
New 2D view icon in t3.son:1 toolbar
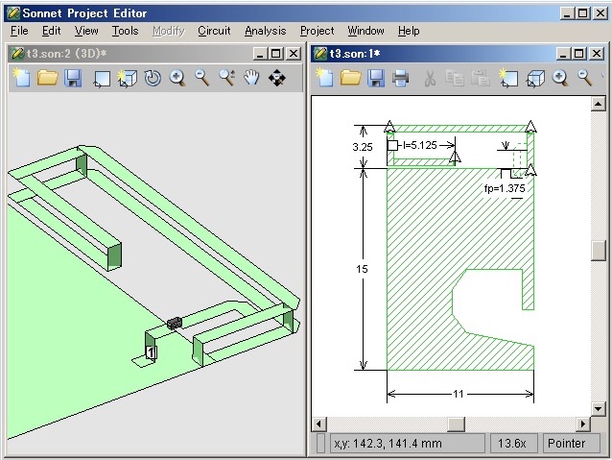[x=508, y=78]
